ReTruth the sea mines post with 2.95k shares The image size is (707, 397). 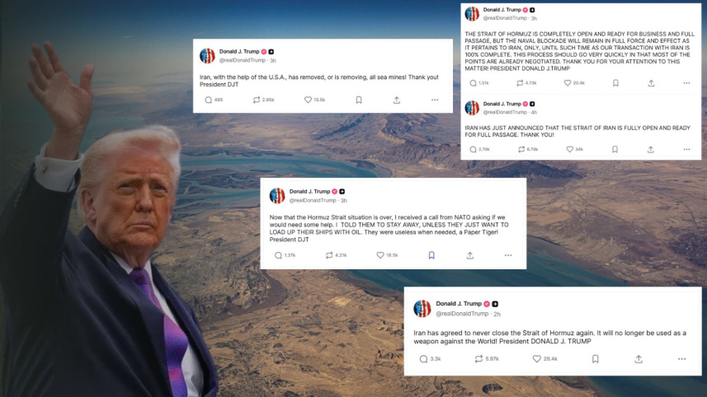click(x=257, y=100)
